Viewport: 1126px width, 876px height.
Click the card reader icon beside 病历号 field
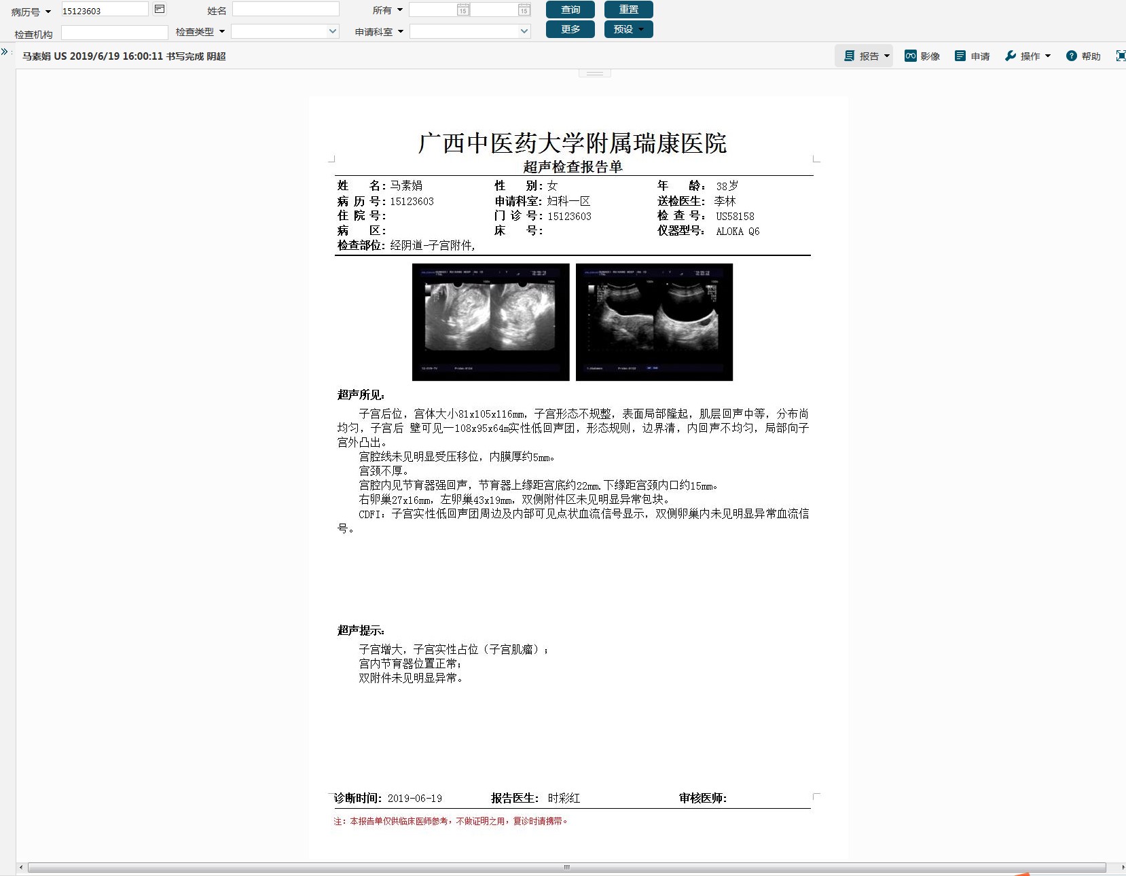pos(160,9)
